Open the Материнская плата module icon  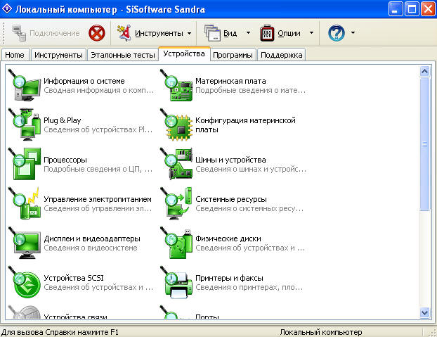coord(176,85)
